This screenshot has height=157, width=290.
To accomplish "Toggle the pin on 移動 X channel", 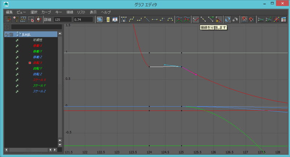I will tap(17, 46).
